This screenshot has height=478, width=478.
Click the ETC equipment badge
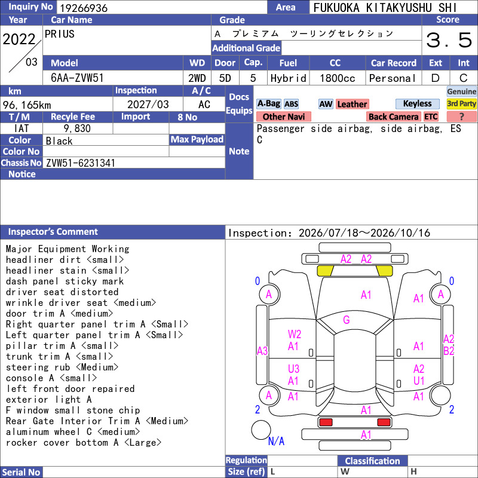(431, 117)
